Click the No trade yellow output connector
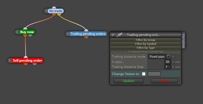 59,14
